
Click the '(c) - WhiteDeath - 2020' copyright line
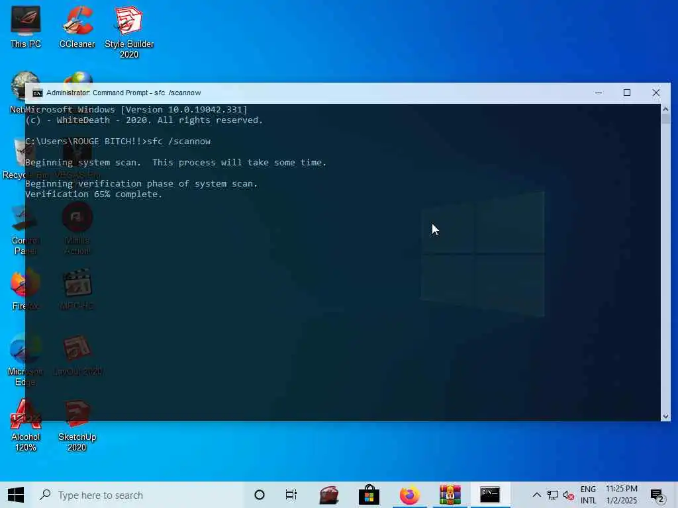tap(144, 120)
